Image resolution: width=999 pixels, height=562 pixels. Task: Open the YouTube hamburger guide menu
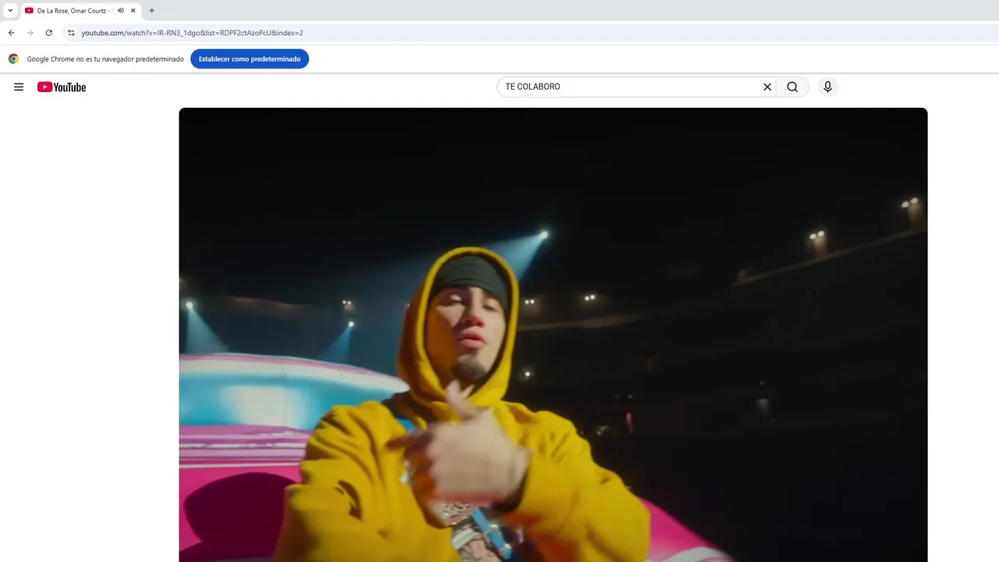[19, 87]
